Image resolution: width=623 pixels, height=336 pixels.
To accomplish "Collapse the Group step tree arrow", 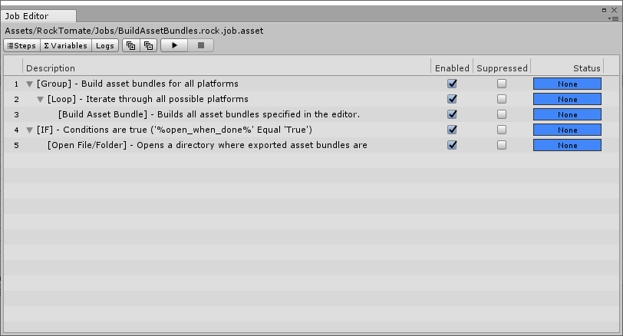I will (x=30, y=84).
